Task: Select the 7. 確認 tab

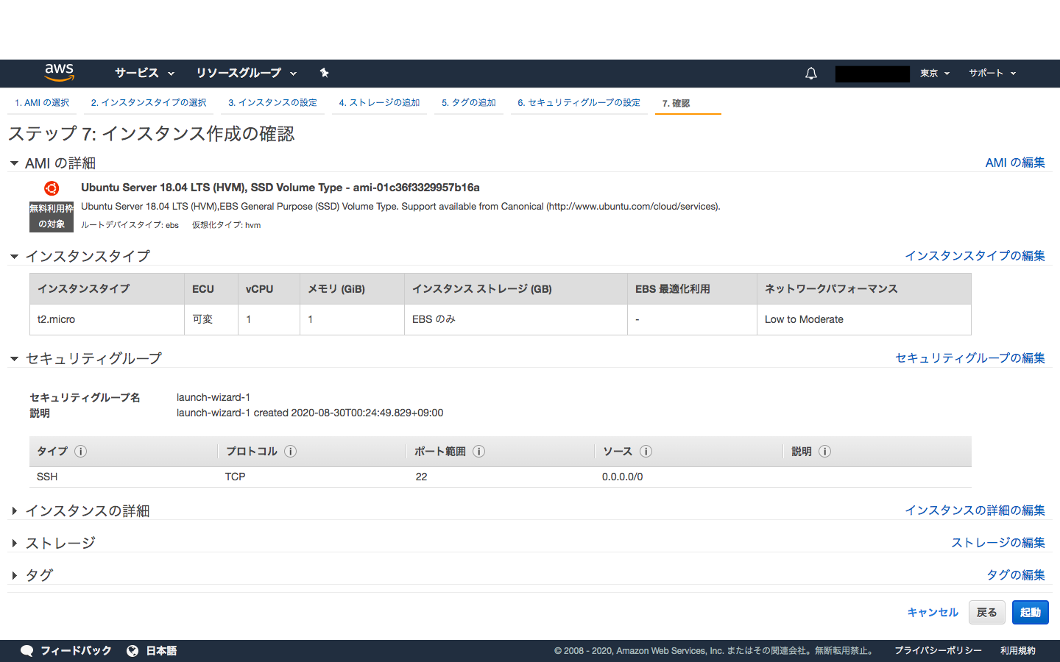Action: click(676, 103)
